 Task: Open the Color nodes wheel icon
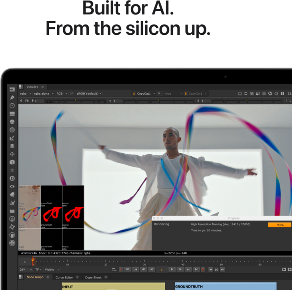coord(12,122)
